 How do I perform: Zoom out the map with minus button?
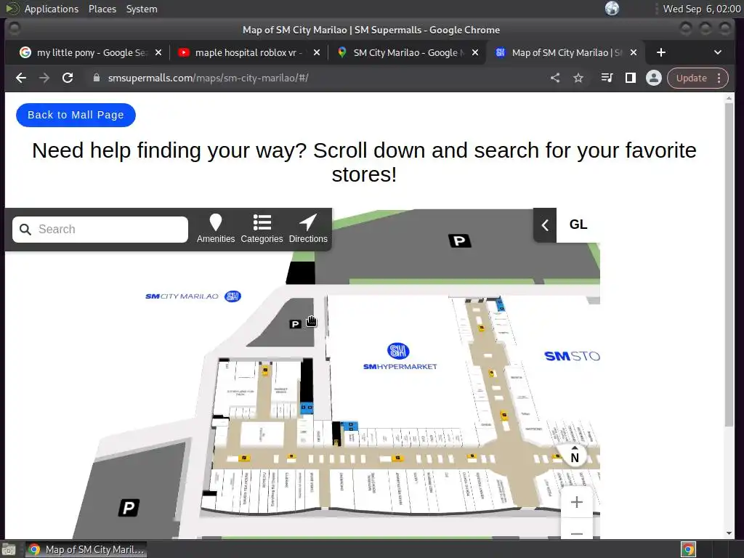[576, 533]
